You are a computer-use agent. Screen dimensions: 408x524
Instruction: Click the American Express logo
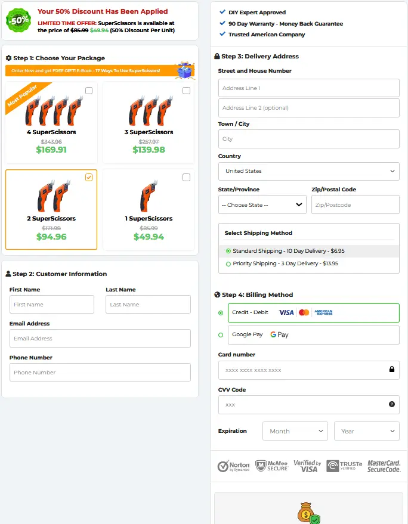(323, 312)
